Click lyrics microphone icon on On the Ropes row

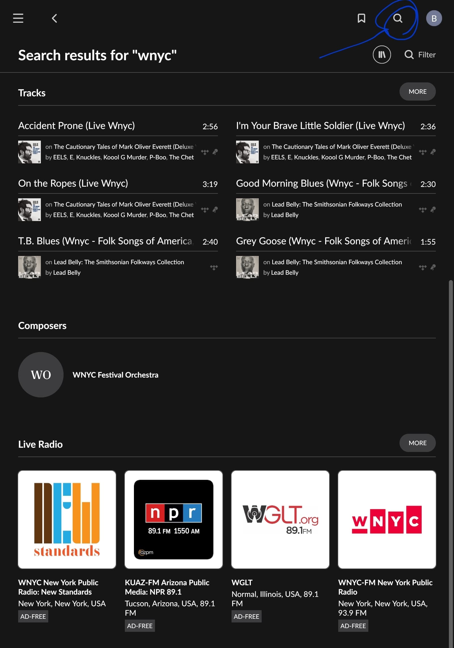click(215, 210)
